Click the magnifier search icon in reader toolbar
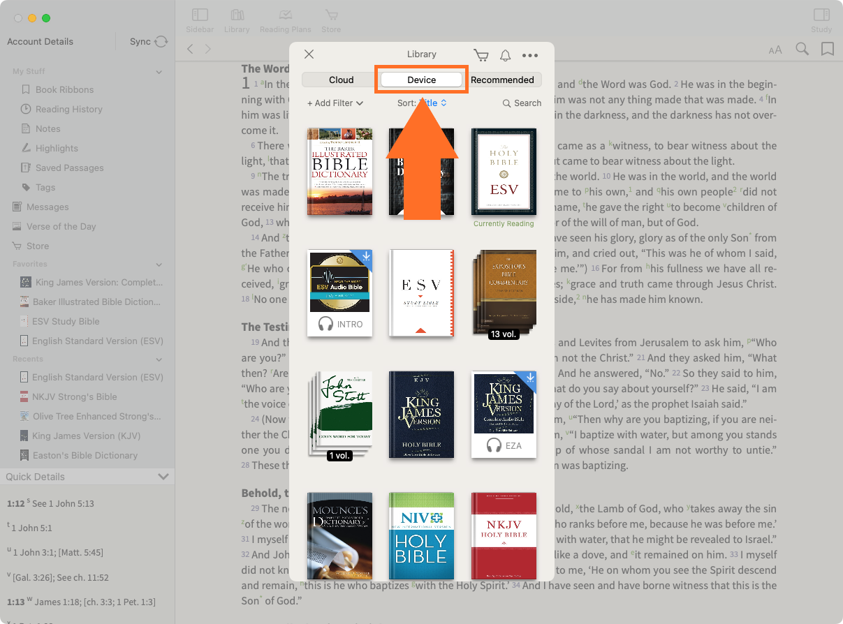This screenshot has height=624, width=843. (802, 49)
